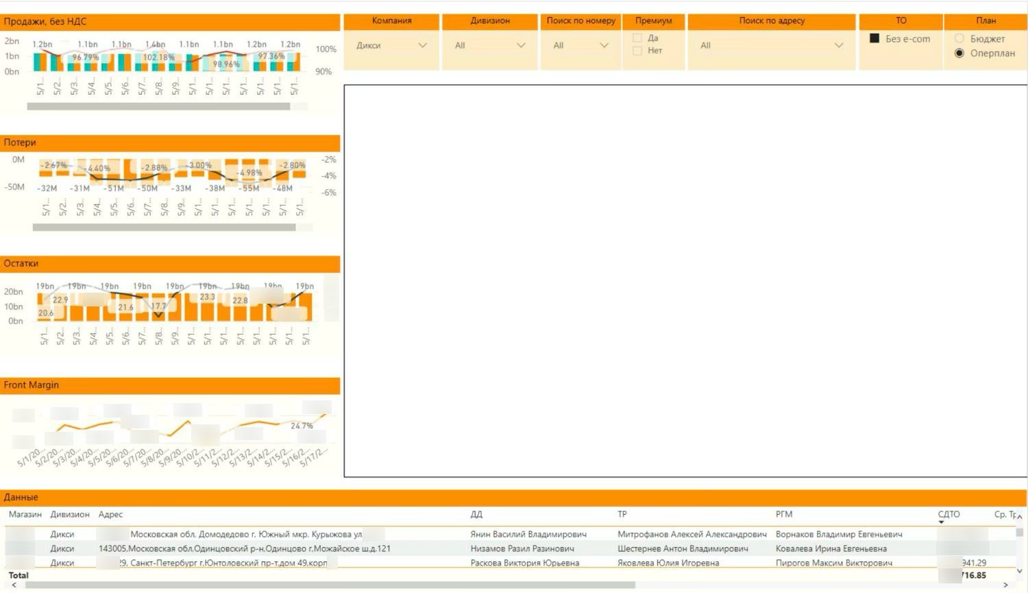The width and height of the screenshot is (1028, 593).
Task: Open the Компания dropdown showing Дикси
Action: [391, 45]
